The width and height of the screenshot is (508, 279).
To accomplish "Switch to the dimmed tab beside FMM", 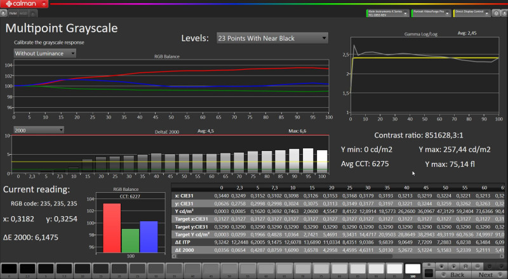I will (23, 13).
